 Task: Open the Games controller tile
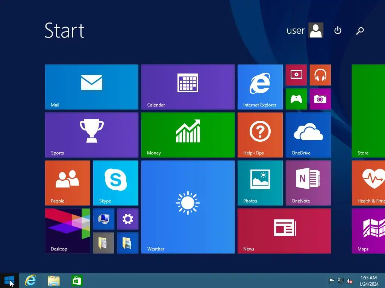pyautogui.click(x=296, y=99)
